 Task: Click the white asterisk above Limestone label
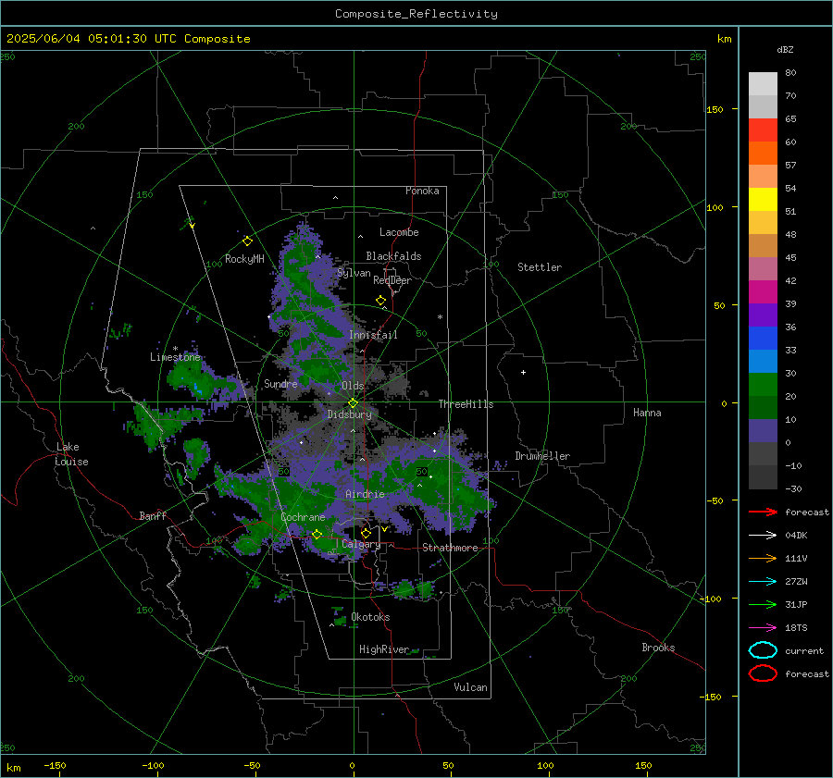click(175, 349)
